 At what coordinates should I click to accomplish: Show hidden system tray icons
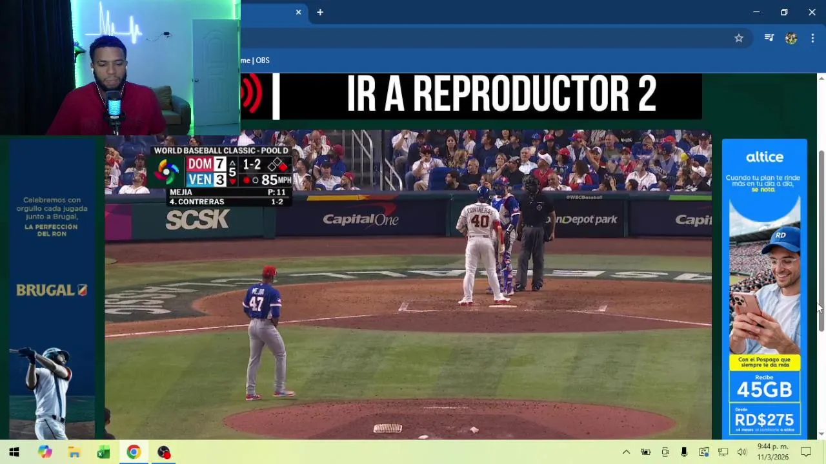pyautogui.click(x=626, y=452)
